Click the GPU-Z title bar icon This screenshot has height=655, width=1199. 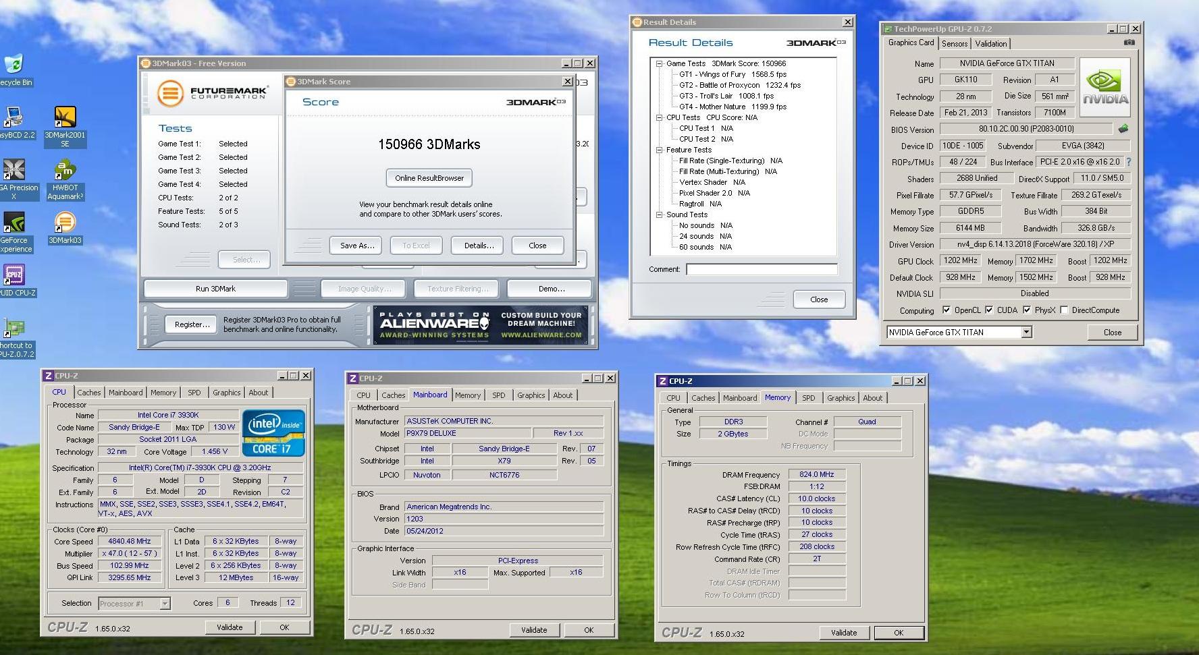click(x=887, y=29)
